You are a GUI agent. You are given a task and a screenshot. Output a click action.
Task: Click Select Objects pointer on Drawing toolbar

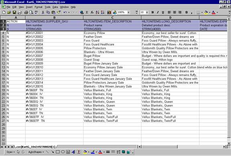click(18, 152)
